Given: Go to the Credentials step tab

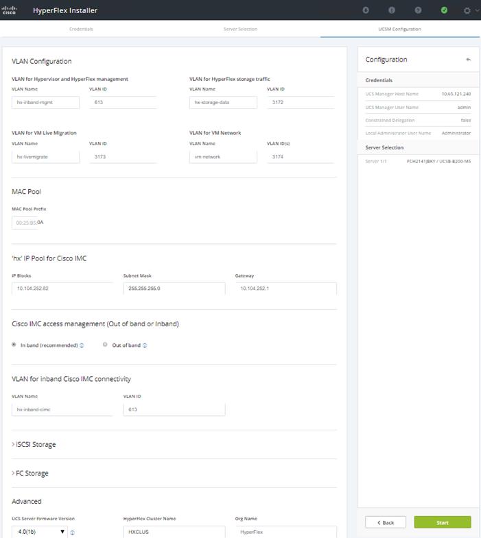Looking at the screenshot, I should click(81, 29).
